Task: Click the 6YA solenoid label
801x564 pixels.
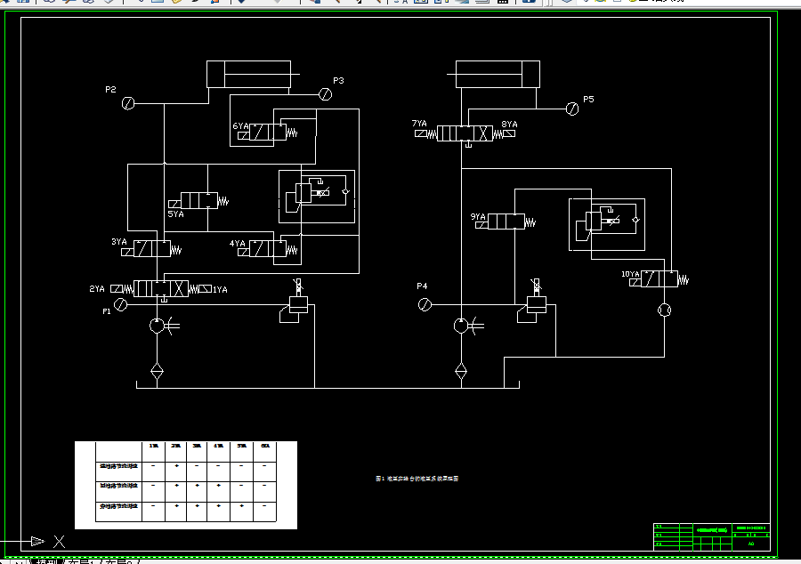Action: (240, 126)
